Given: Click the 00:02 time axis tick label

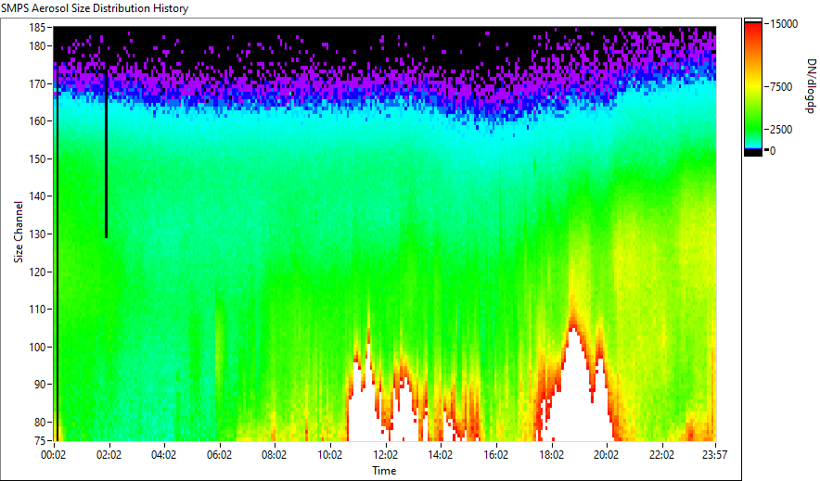Looking at the screenshot, I should (x=54, y=455).
